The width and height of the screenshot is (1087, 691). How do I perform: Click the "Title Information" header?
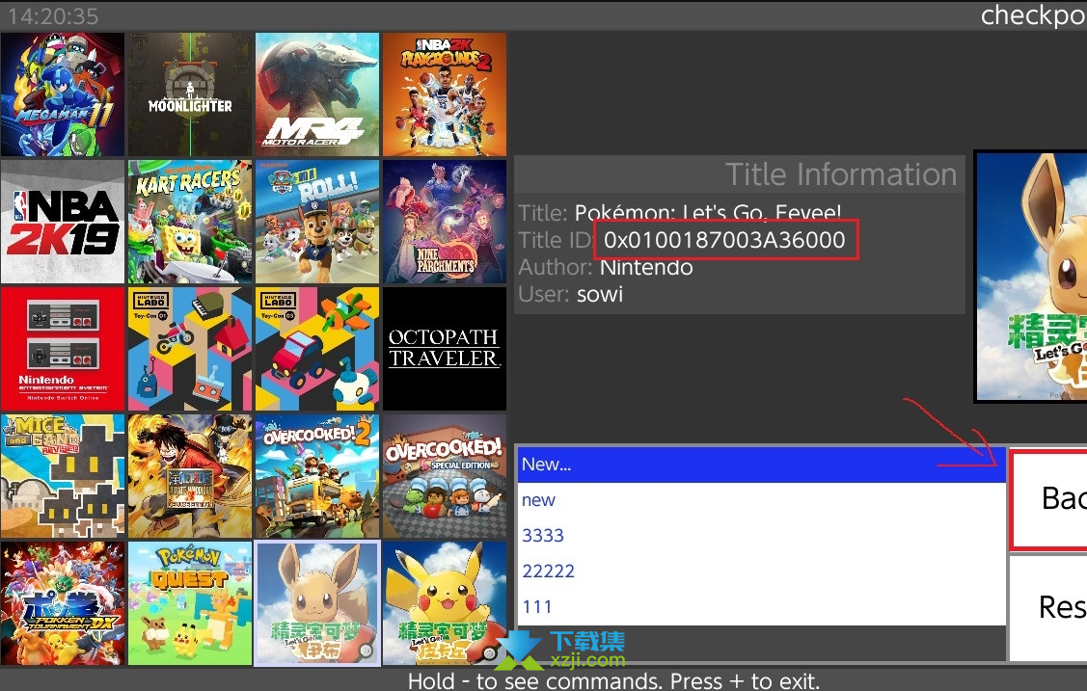coord(841,174)
